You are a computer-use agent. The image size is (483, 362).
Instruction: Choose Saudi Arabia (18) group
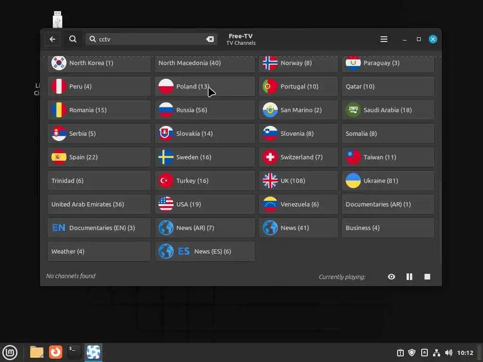coord(388,110)
